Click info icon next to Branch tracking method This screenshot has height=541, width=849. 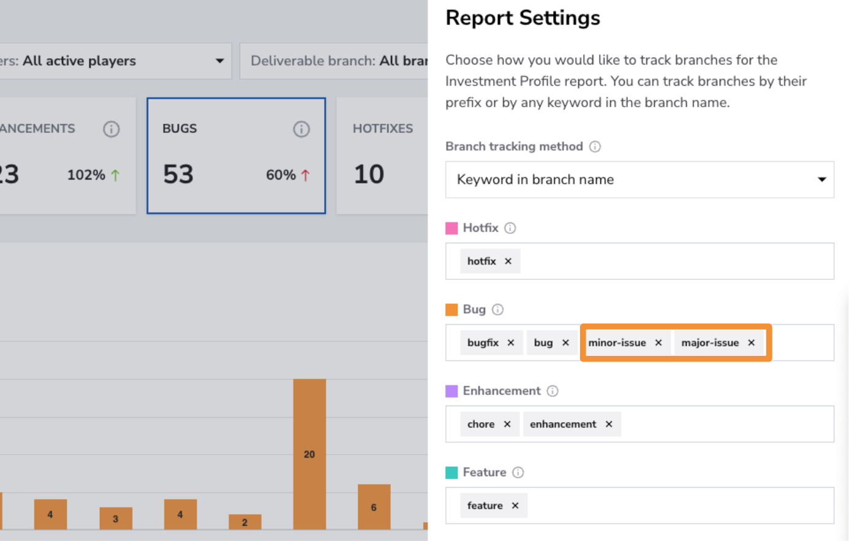tap(595, 146)
